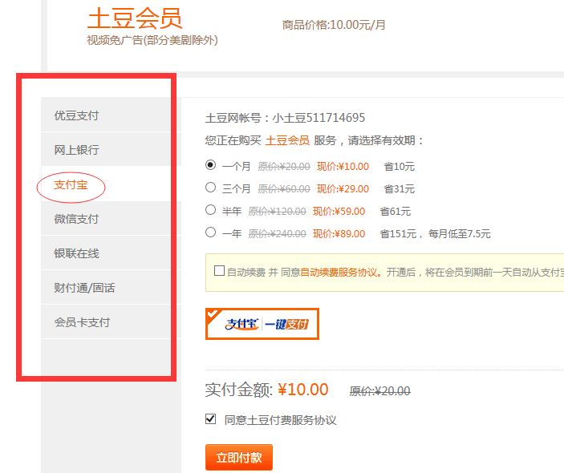Viewport: 564px width, 473px height.
Task: Click the 土豆会员 heading at top
Action: 135,18
